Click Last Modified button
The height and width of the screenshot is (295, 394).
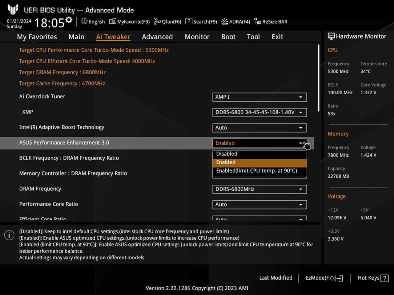point(276,278)
